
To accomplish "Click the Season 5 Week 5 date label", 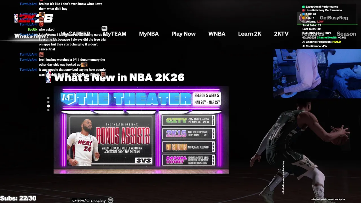I will [207, 99].
